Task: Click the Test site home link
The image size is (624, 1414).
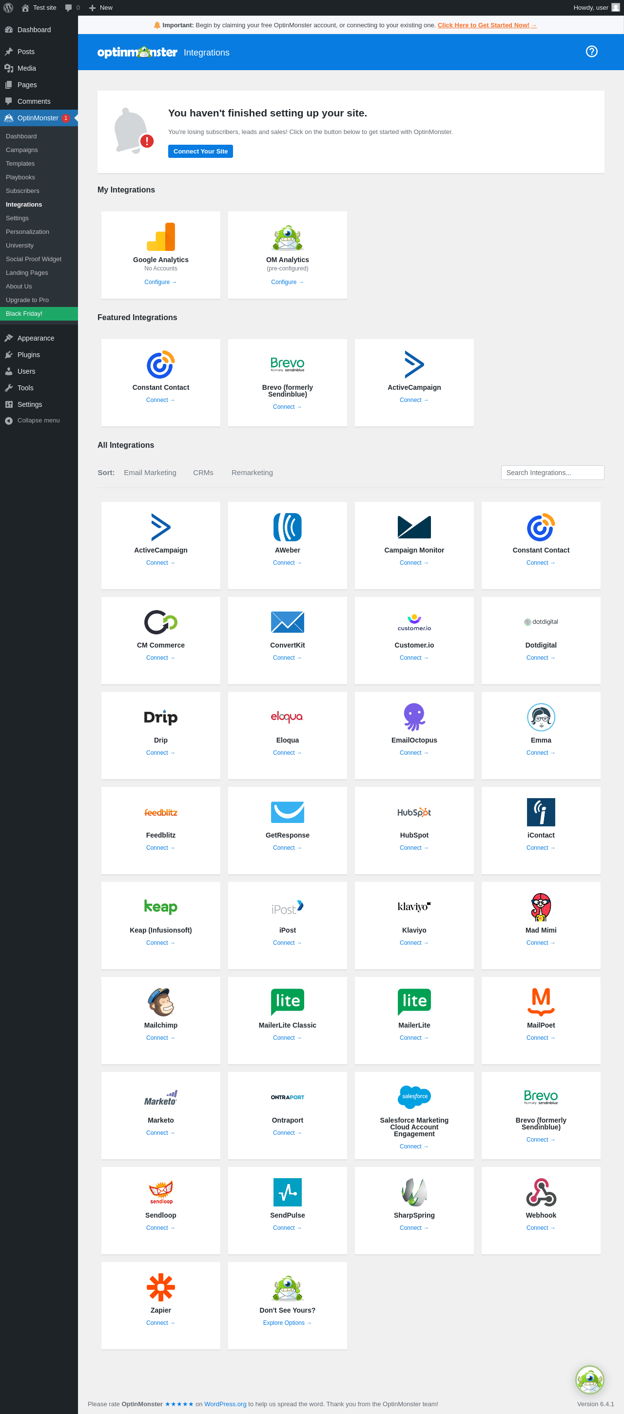Action: click(x=39, y=8)
